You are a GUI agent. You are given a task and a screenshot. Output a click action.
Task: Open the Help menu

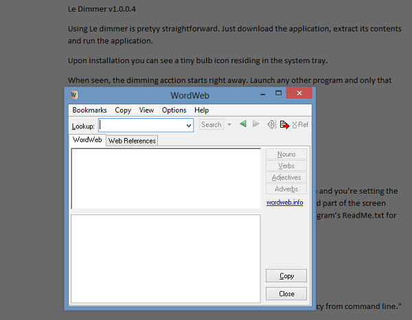201,110
